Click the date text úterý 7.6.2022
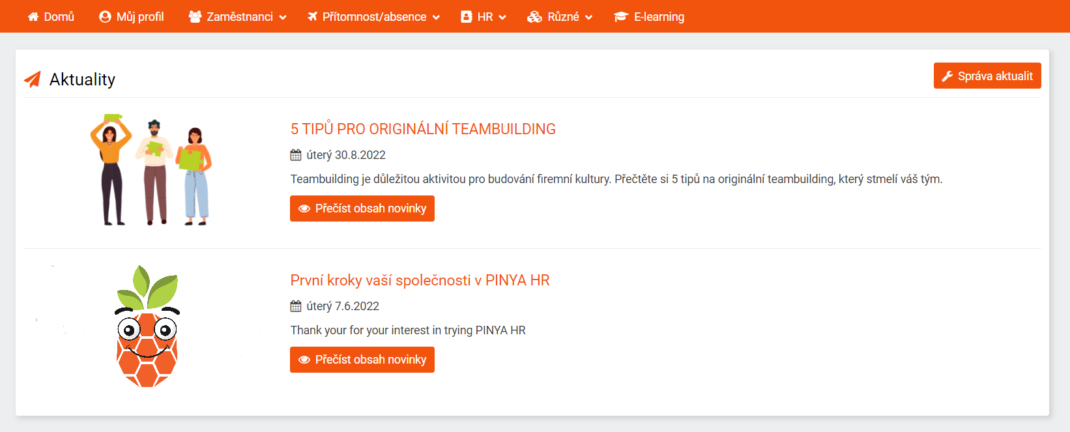This screenshot has height=432, width=1070. (x=343, y=306)
